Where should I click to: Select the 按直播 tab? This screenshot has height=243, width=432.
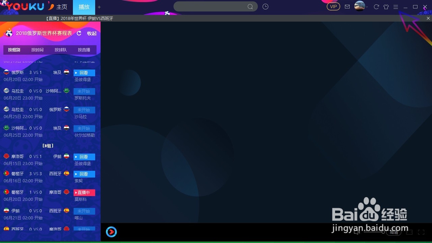point(84,50)
